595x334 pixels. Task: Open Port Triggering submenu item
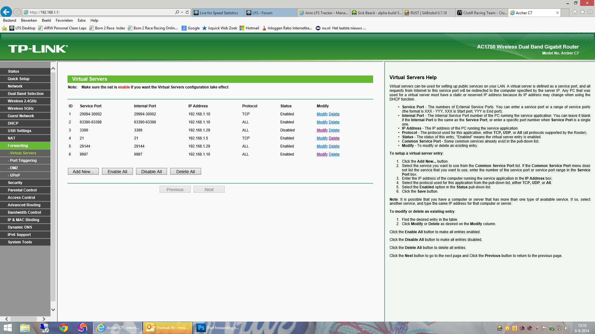[23, 161]
